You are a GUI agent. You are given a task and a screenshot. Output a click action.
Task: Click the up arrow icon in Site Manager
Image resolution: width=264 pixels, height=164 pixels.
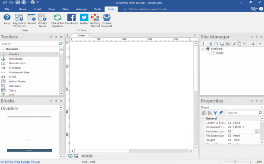[260, 44]
